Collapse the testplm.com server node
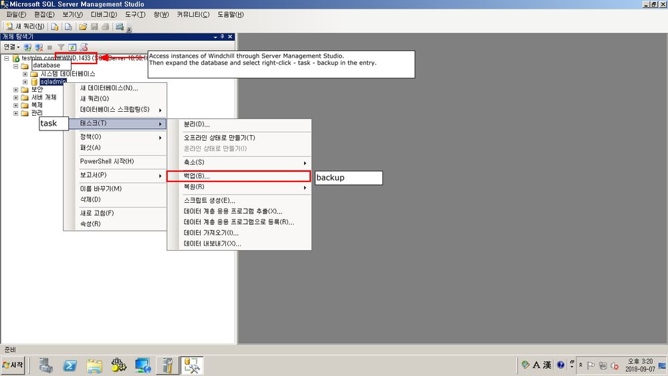Viewport: 668px width, 376px height. tap(7, 58)
